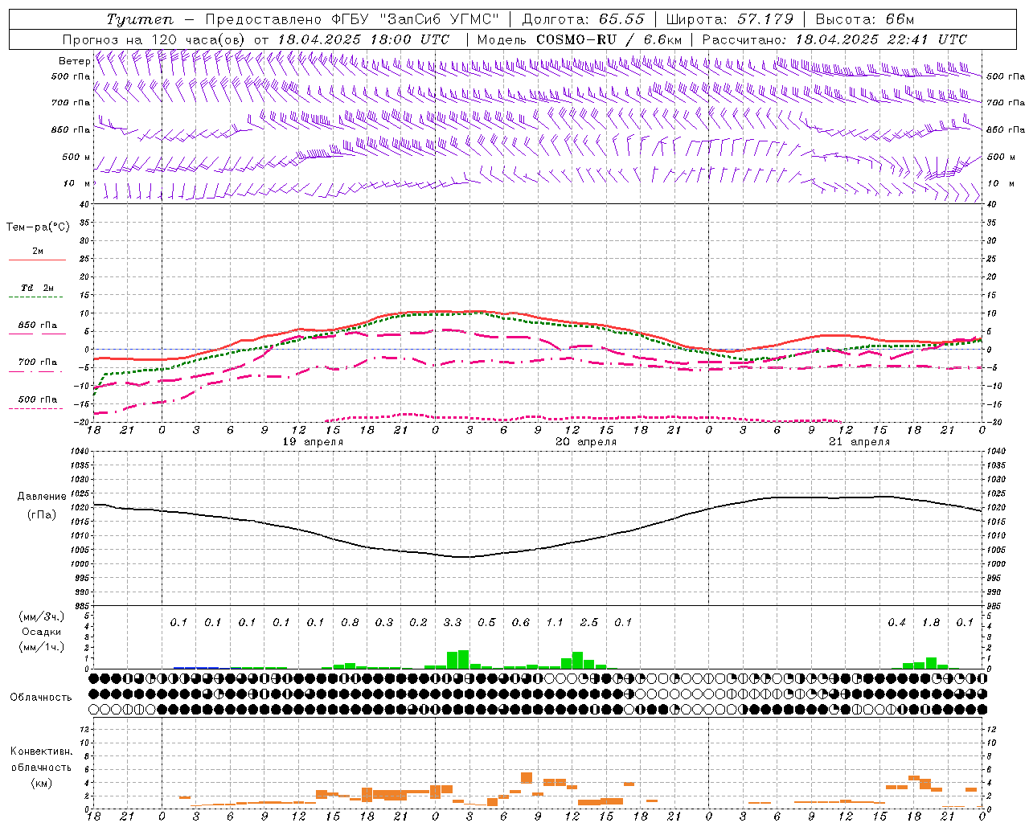
Task: Click the '0.5' precipitation amount value
Action: tap(486, 622)
